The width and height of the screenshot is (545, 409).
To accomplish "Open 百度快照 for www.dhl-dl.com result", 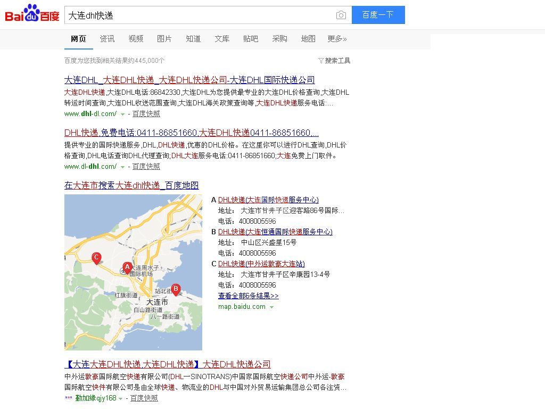I will click(146, 114).
